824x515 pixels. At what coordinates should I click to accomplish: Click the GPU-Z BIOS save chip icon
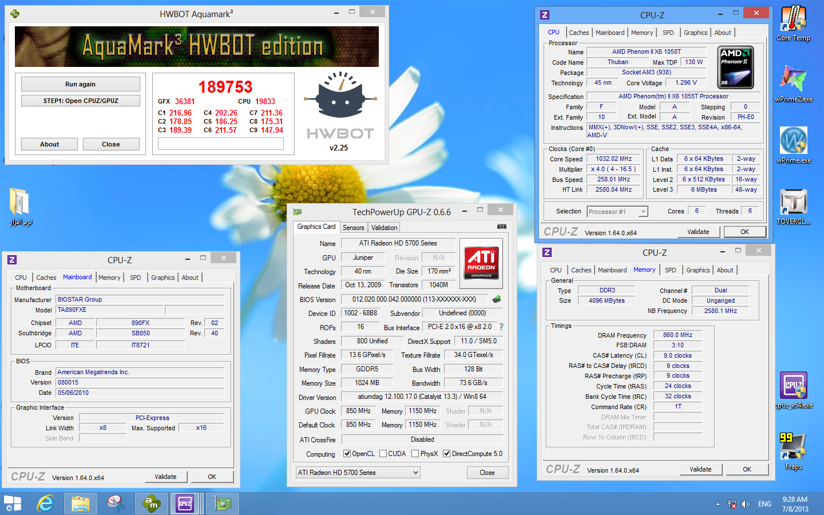(497, 299)
